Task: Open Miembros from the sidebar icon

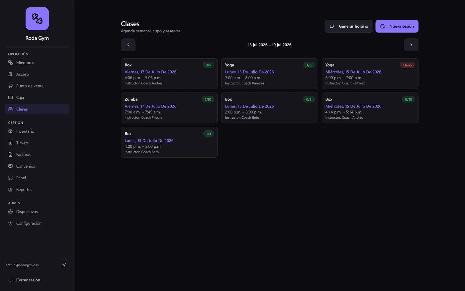Action: [x=10, y=63]
